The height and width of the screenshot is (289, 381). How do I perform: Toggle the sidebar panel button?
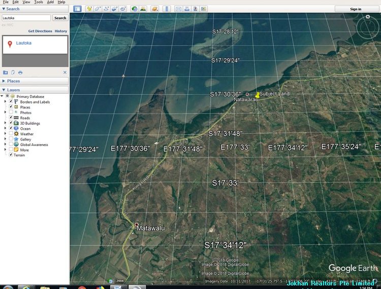point(77,9)
